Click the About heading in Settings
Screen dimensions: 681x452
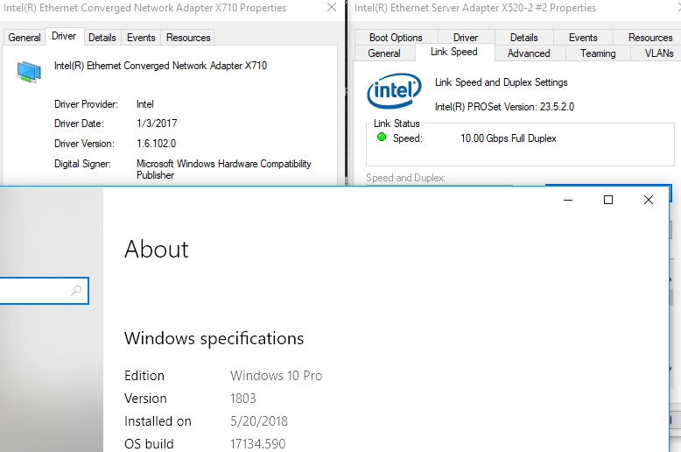[x=157, y=249]
